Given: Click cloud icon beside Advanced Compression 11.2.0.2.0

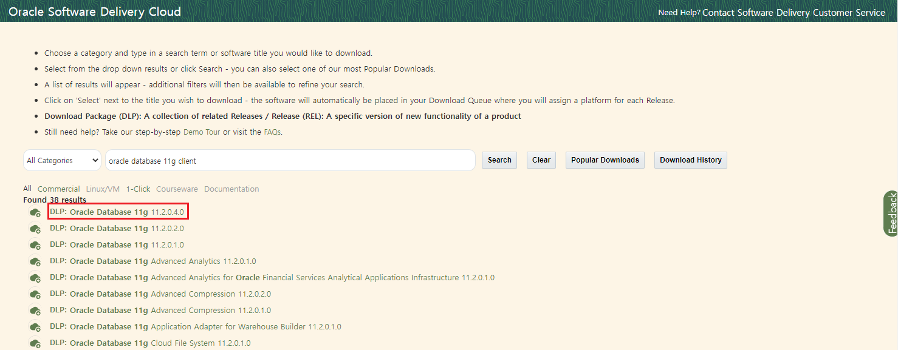Looking at the screenshot, I should 35,294.
